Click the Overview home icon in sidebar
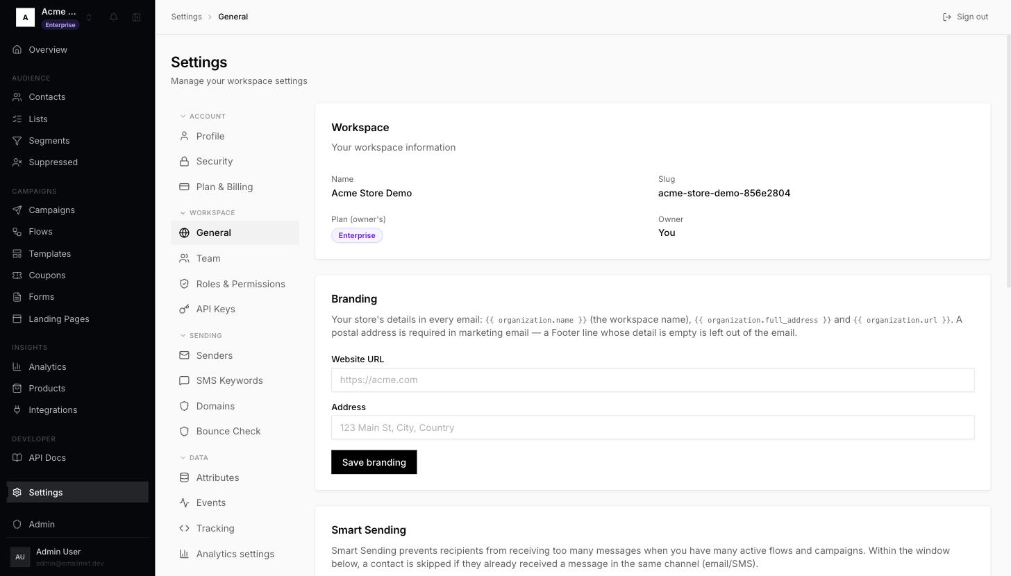Screen dimensions: 1011x576 point(17,50)
